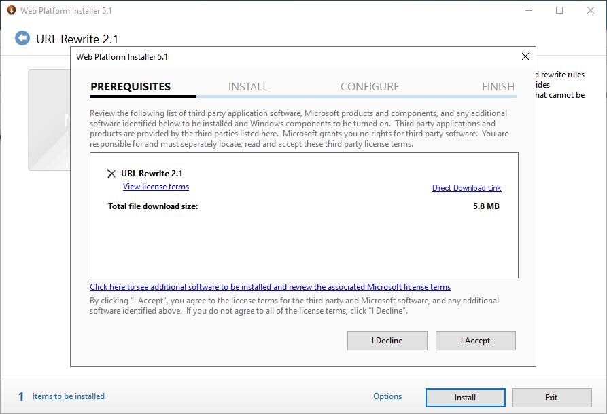607x414 pixels.
Task: Click the Total file download size label
Action: click(x=153, y=206)
